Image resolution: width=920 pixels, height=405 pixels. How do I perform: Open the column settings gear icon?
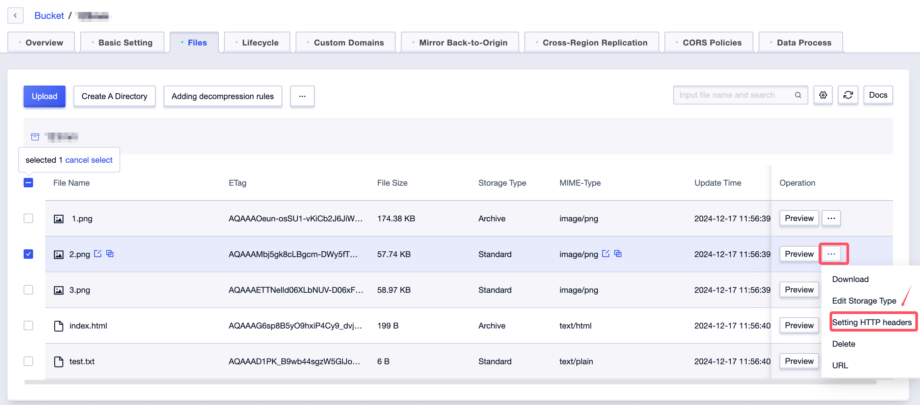[x=823, y=95]
